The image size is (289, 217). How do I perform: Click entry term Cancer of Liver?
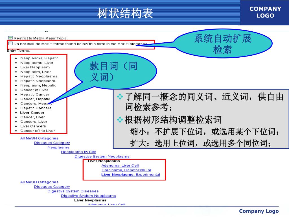coord(34,90)
